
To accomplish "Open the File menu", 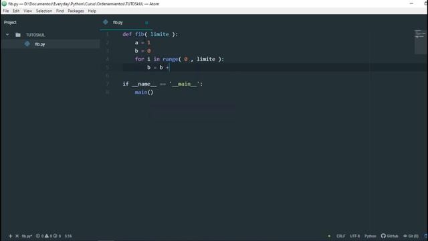I will (6, 11).
